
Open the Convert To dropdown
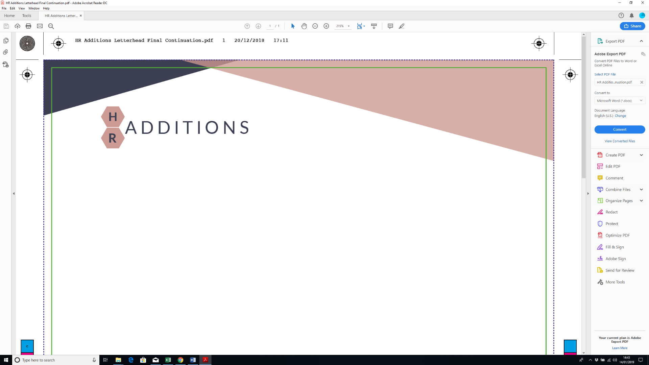(x=641, y=100)
